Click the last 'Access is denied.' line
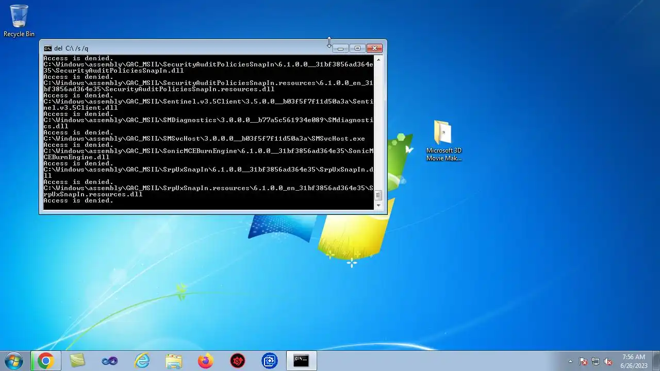 pyautogui.click(x=78, y=200)
